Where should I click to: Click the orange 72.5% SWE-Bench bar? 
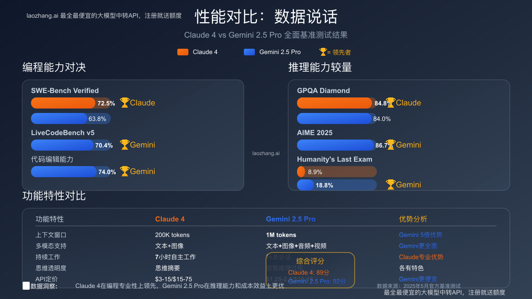[x=63, y=103]
